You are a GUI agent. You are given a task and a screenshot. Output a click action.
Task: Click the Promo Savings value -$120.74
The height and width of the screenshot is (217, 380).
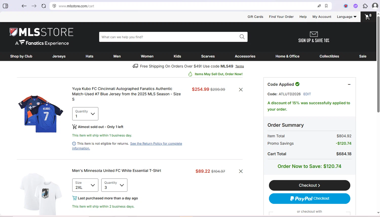pyautogui.click(x=344, y=143)
